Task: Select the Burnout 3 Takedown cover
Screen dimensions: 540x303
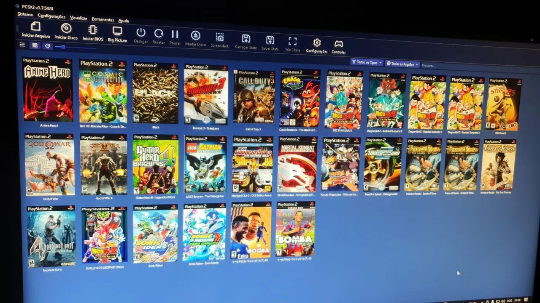Action: pyautogui.click(x=206, y=95)
